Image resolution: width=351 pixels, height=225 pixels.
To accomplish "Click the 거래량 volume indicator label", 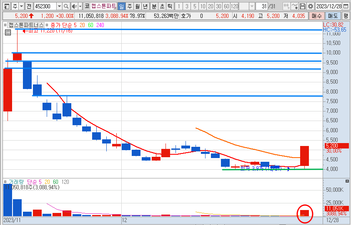I will click(x=16, y=182).
